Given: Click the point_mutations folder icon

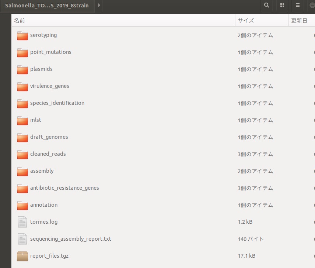Looking at the screenshot, I should point(22,52).
